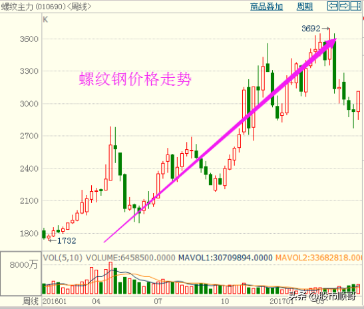Click the 201601 date axis label

pyautogui.click(x=55, y=301)
